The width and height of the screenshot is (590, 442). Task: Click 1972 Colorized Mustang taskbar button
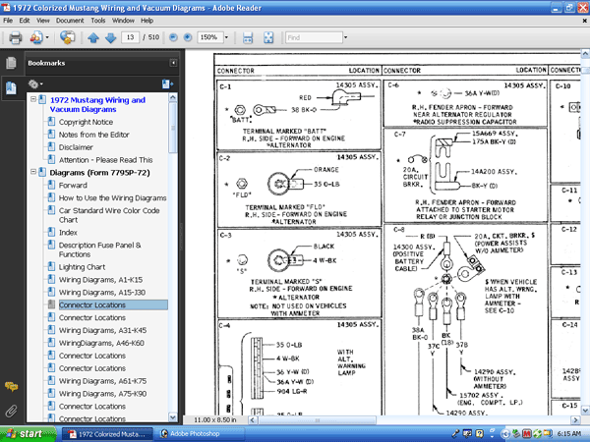(107, 434)
